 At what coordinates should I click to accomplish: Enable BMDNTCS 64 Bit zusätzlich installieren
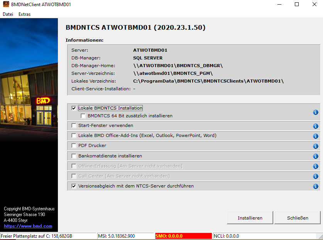83,116
